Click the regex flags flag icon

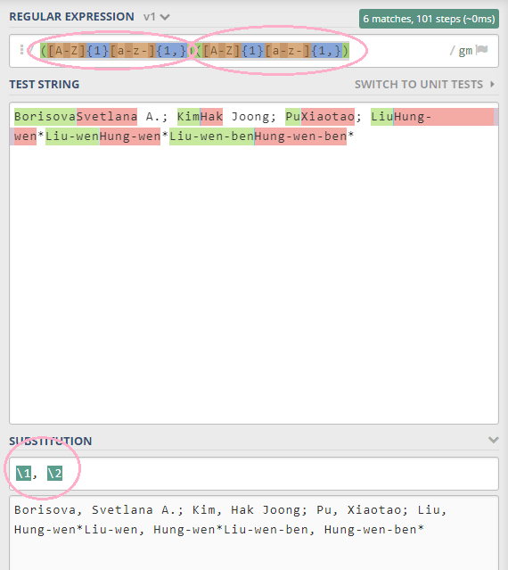tap(481, 50)
